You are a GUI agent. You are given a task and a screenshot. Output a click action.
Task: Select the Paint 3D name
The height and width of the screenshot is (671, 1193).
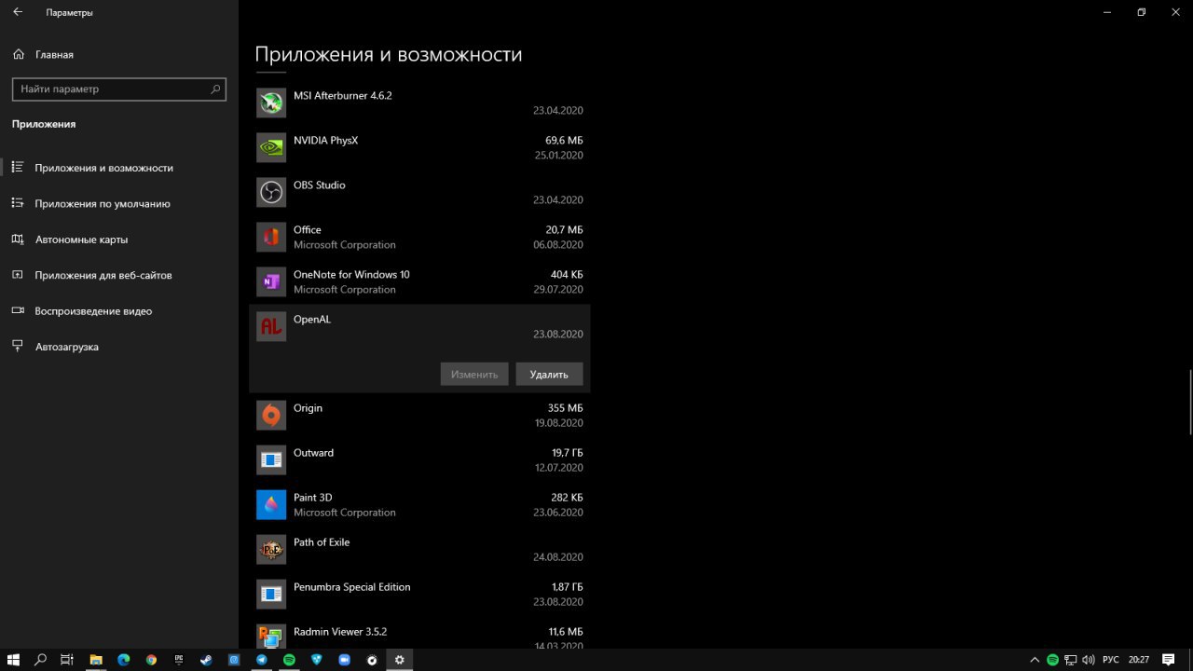312,498
